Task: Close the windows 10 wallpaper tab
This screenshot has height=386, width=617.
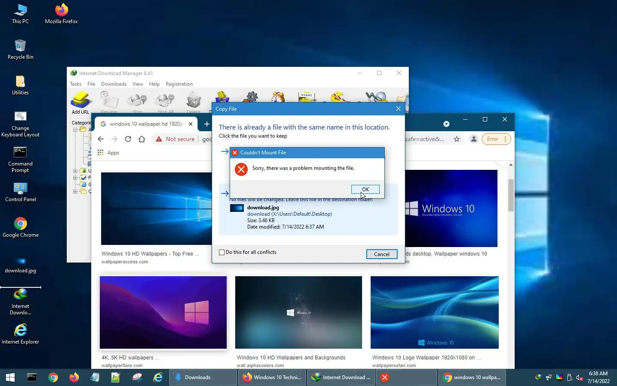Action: pos(191,124)
